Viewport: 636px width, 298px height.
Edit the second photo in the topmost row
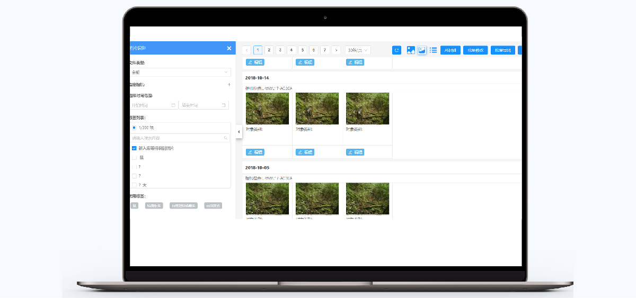[305, 62]
